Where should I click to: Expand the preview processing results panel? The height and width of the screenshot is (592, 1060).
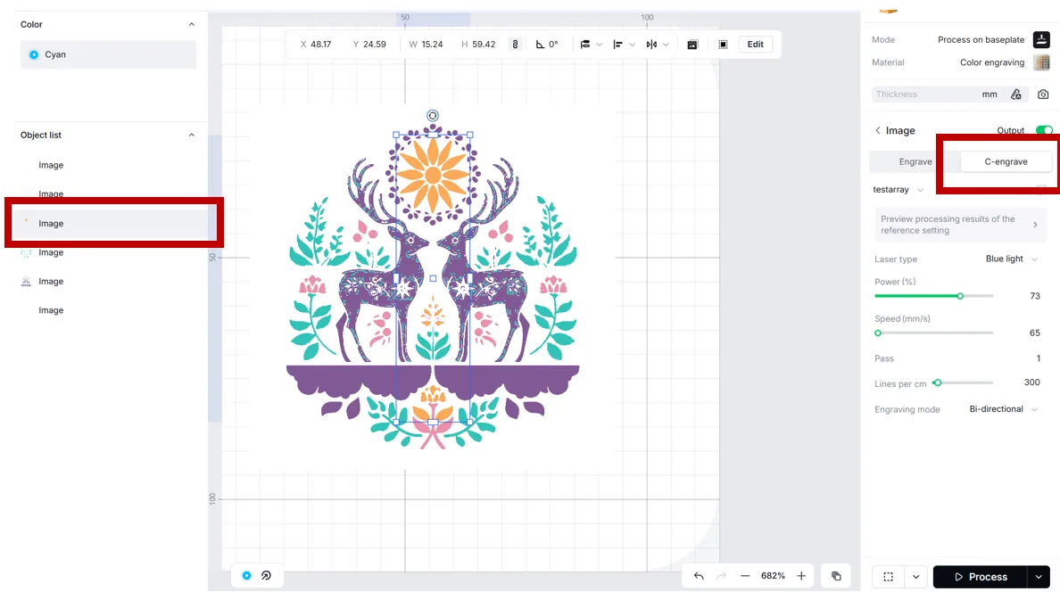click(961, 225)
